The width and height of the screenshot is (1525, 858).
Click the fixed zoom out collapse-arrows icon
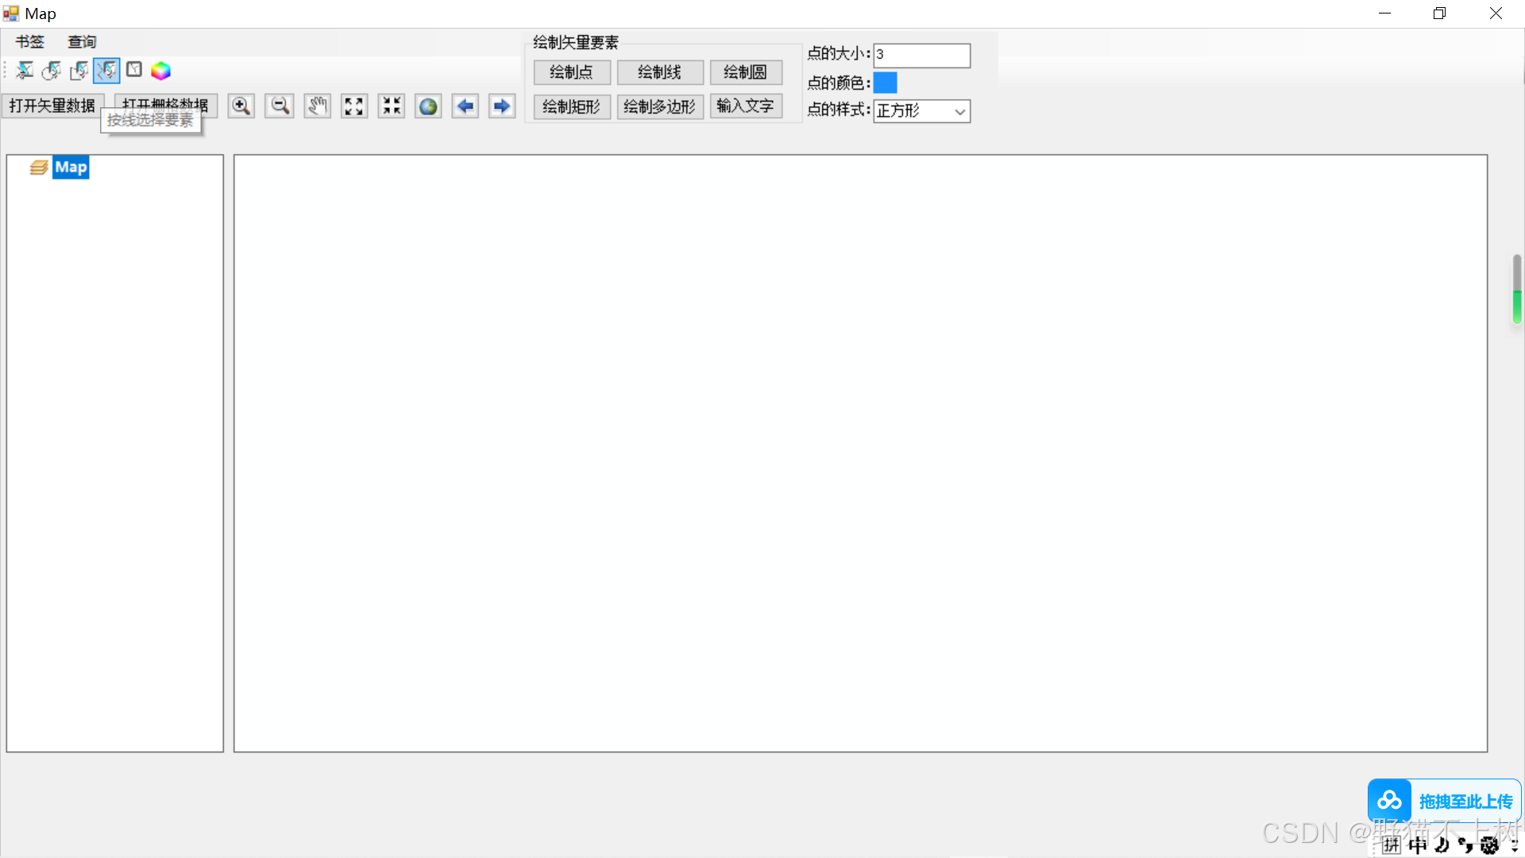point(392,106)
